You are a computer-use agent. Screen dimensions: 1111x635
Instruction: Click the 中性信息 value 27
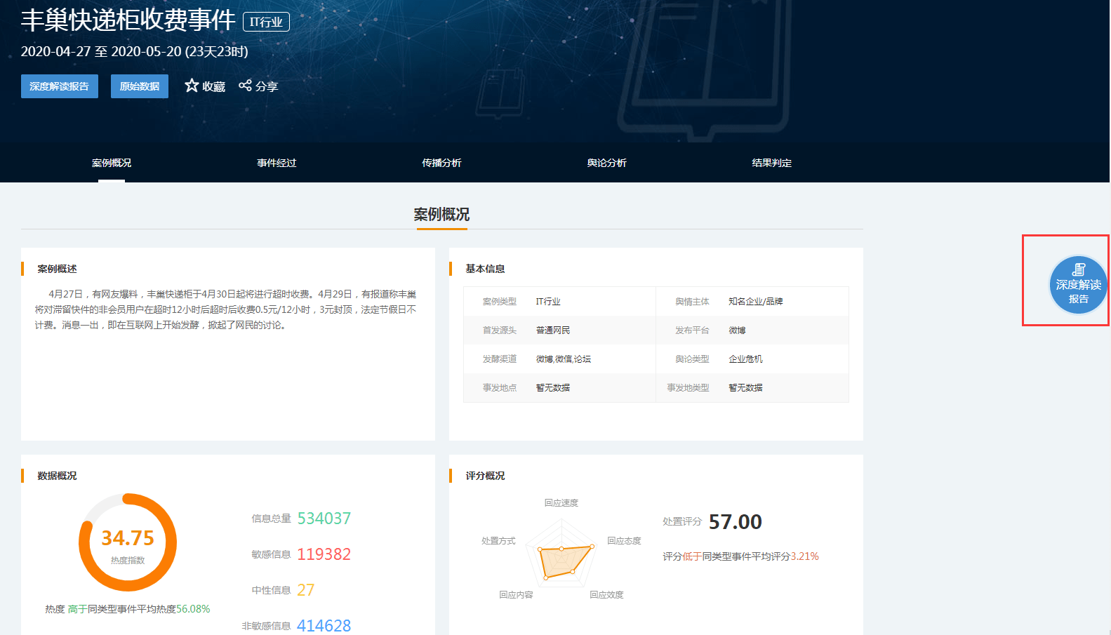306,590
